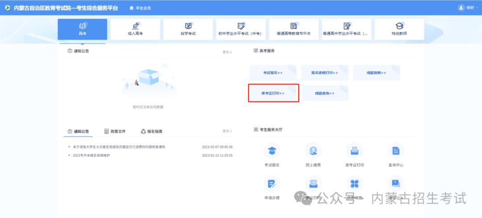Click the 表证打印 envelope icon
482x218 pixels.
(x=313, y=183)
